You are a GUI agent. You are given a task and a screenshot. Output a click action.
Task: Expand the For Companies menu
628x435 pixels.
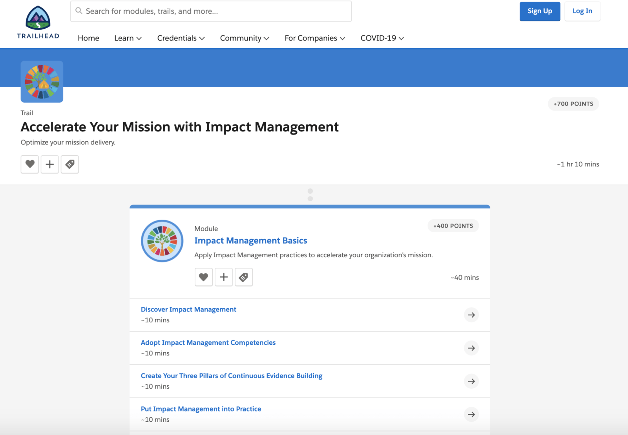315,38
